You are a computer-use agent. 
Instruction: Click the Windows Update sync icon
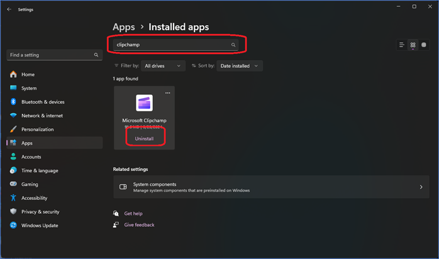pos(13,225)
